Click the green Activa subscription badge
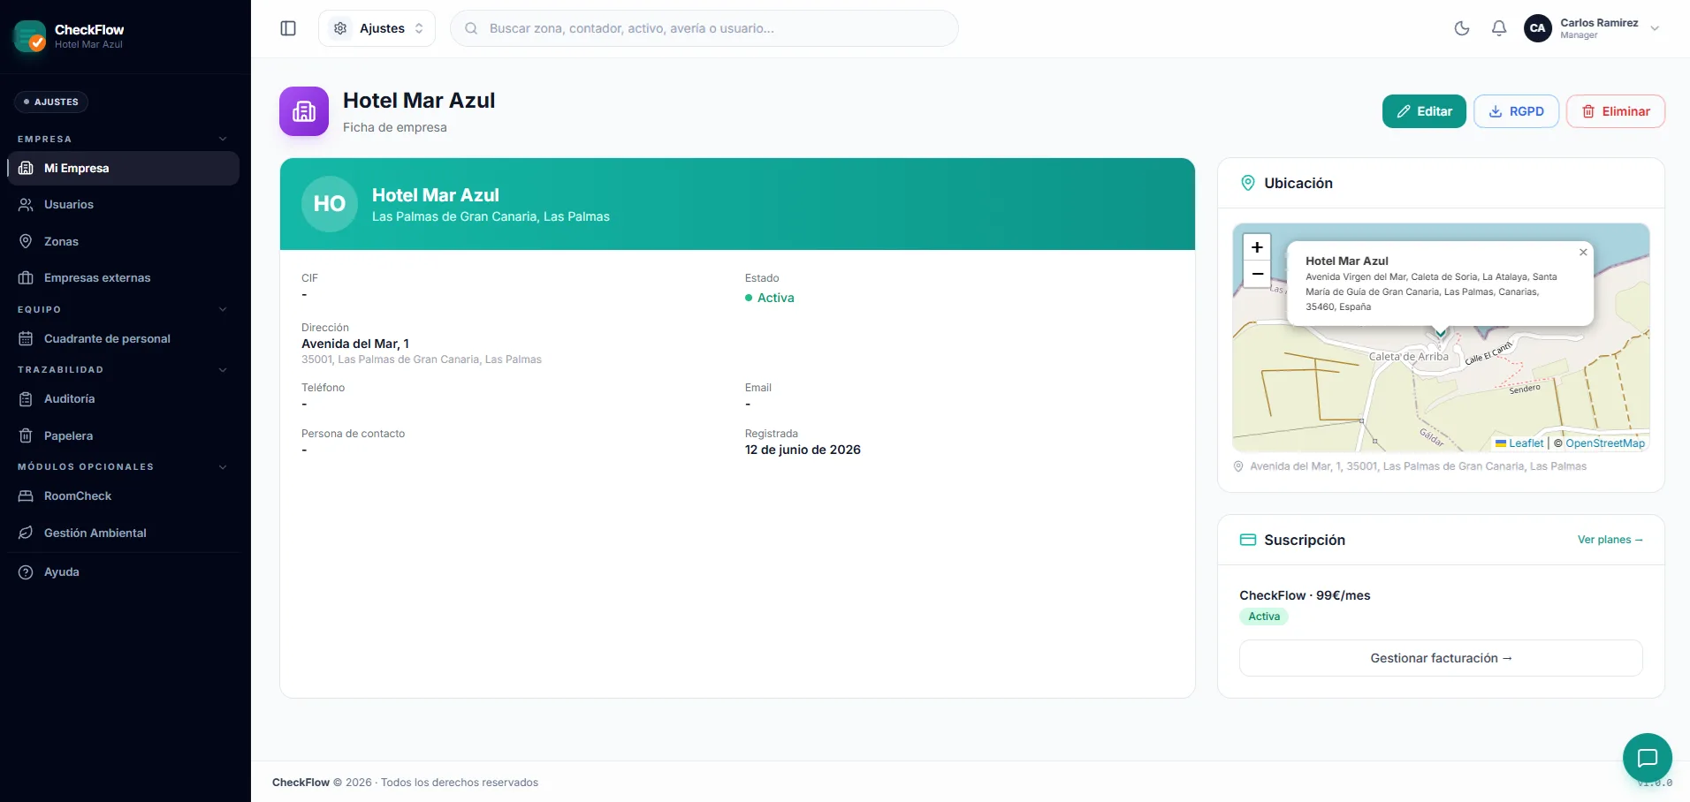Screen dimensions: 1690x802 coord(1264,617)
